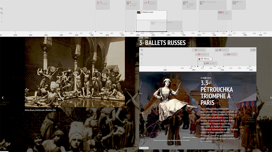This screenshot has height=152, width=272.
Task: Select the 5 Période néoclassique marker
Action: click(166, 26)
